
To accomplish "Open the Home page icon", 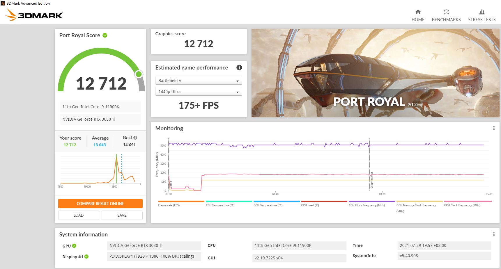I will (418, 12).
